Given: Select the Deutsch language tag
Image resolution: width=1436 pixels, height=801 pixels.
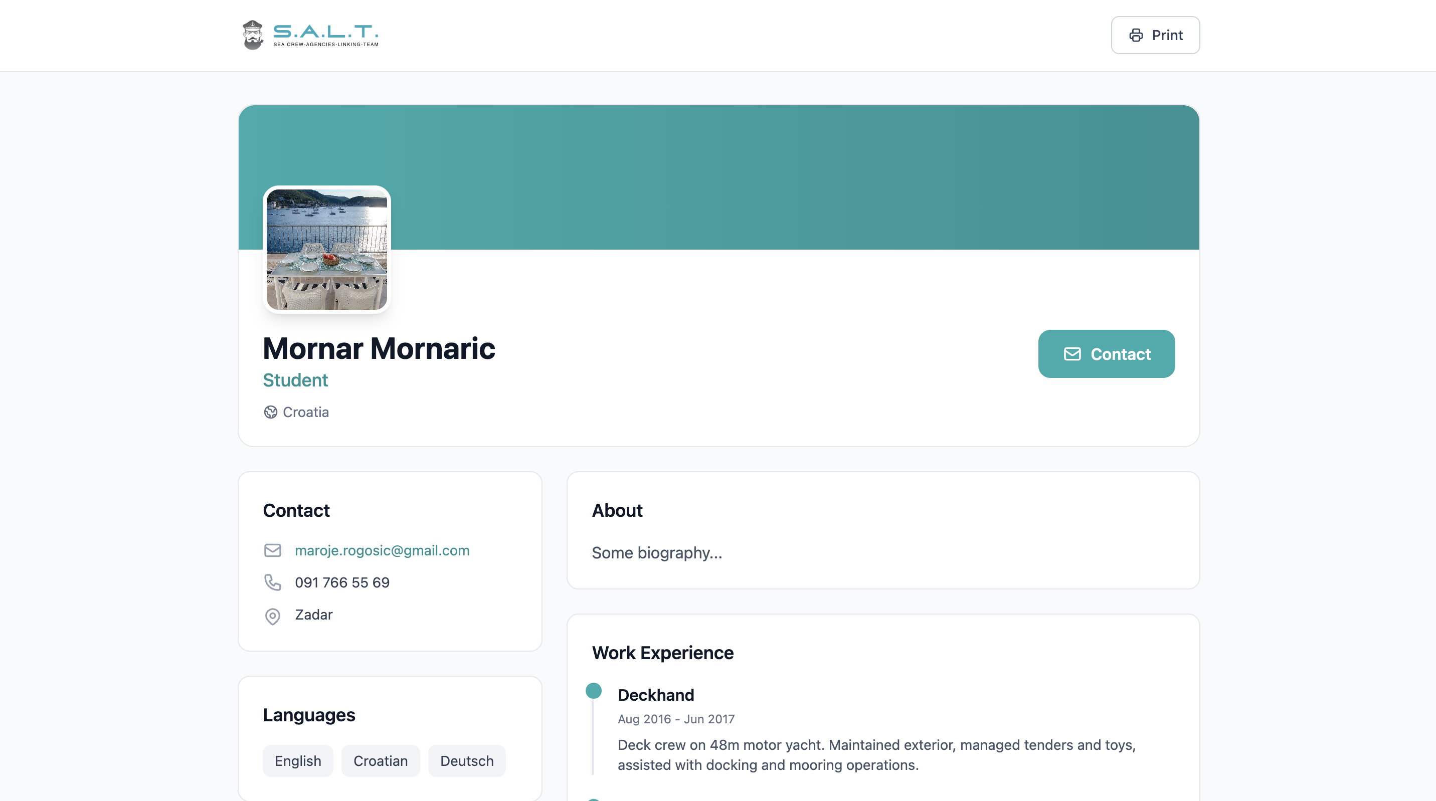Looking at the screenshot, I should (467, 760).
